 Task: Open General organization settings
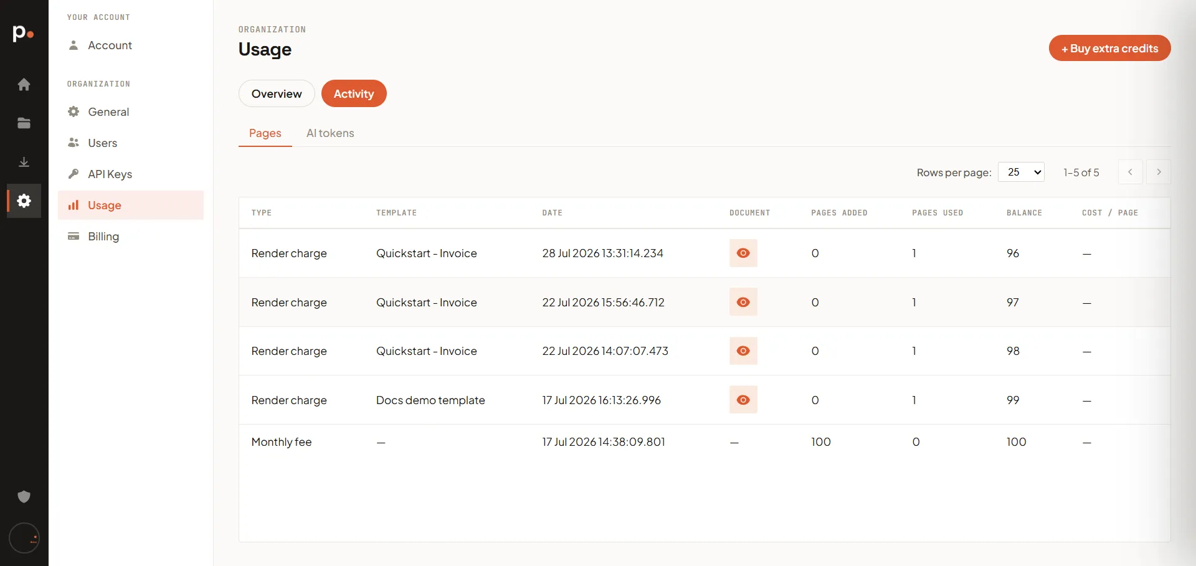click(x=131, y=111)
